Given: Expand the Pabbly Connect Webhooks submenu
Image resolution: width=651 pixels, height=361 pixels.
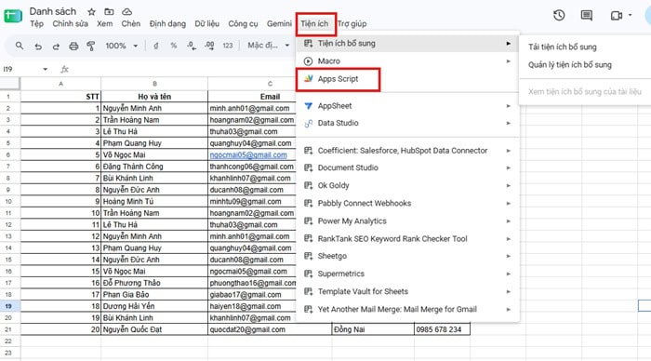Looking at the screenshot, I should click(407, 203).
